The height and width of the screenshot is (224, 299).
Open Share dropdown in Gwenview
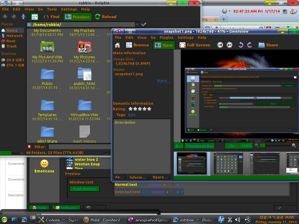tap(269, 45)
